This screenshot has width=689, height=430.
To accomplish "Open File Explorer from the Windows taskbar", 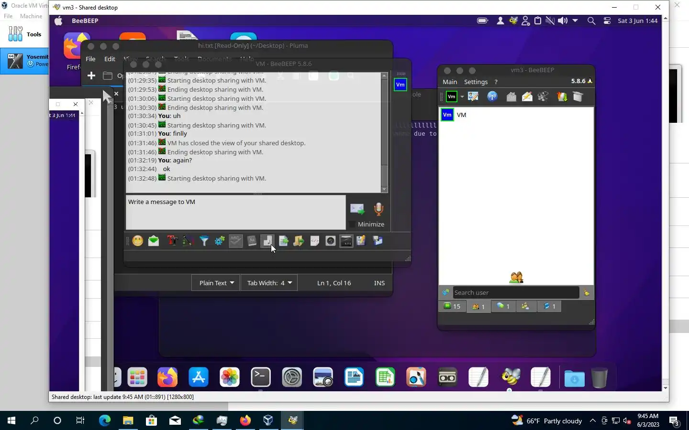I will point(128,420).
